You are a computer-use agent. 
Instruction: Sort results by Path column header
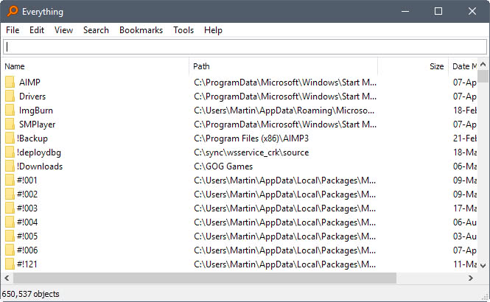[x=284, y=66]
